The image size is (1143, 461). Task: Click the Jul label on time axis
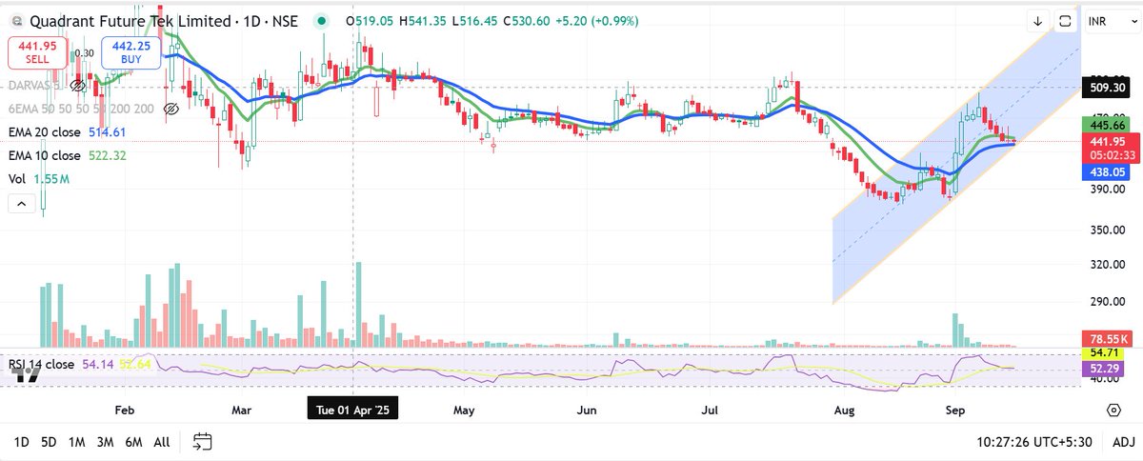pos(710,410)
